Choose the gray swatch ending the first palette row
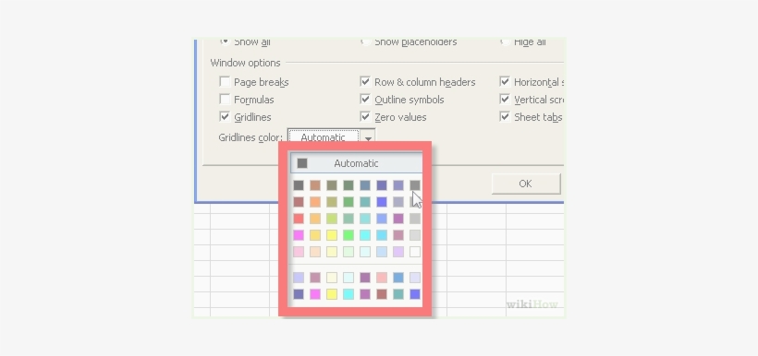 (x=415, y=185)
